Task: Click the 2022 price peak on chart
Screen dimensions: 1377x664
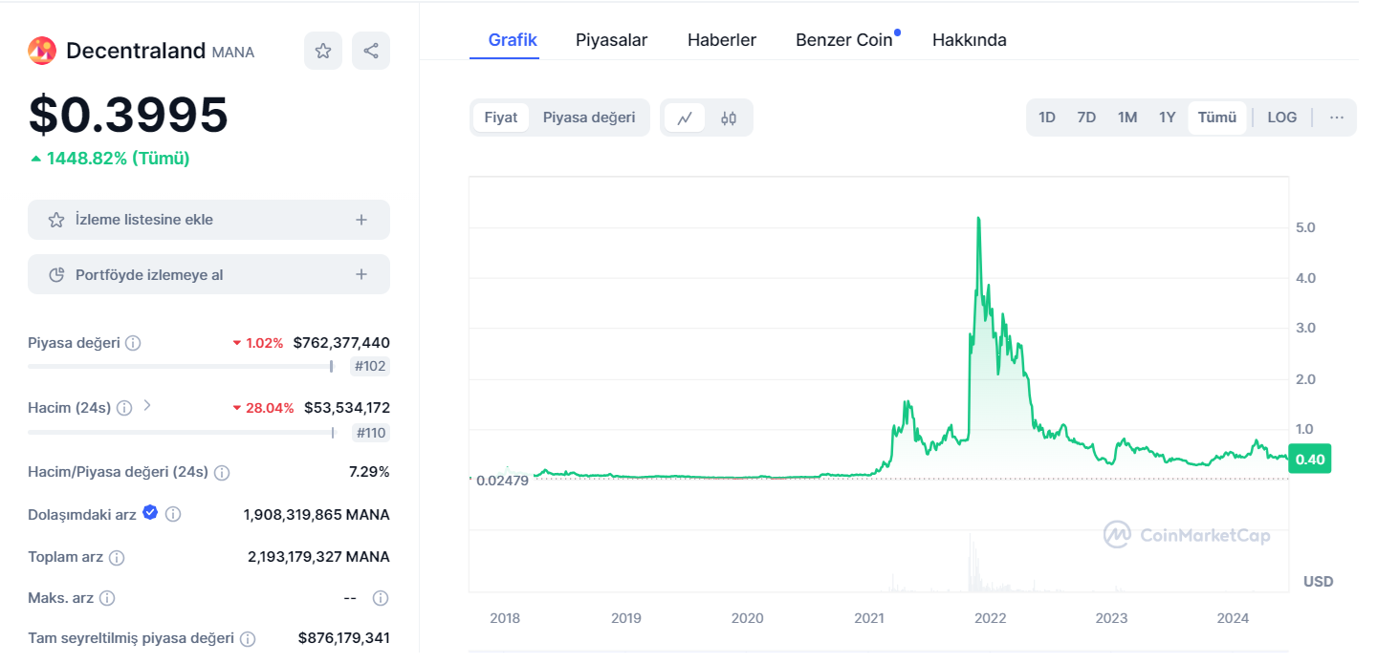Action: (x=978, y=219)
